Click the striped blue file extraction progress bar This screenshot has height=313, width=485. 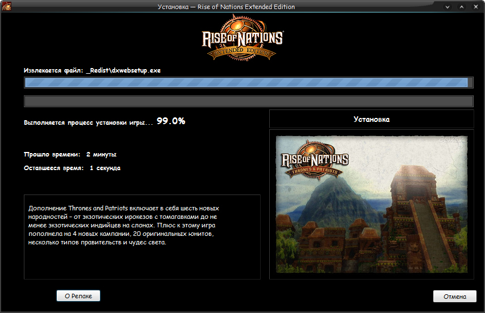point(245,83)
